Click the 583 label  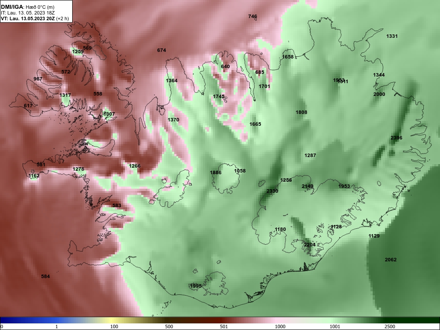[117, 205]
